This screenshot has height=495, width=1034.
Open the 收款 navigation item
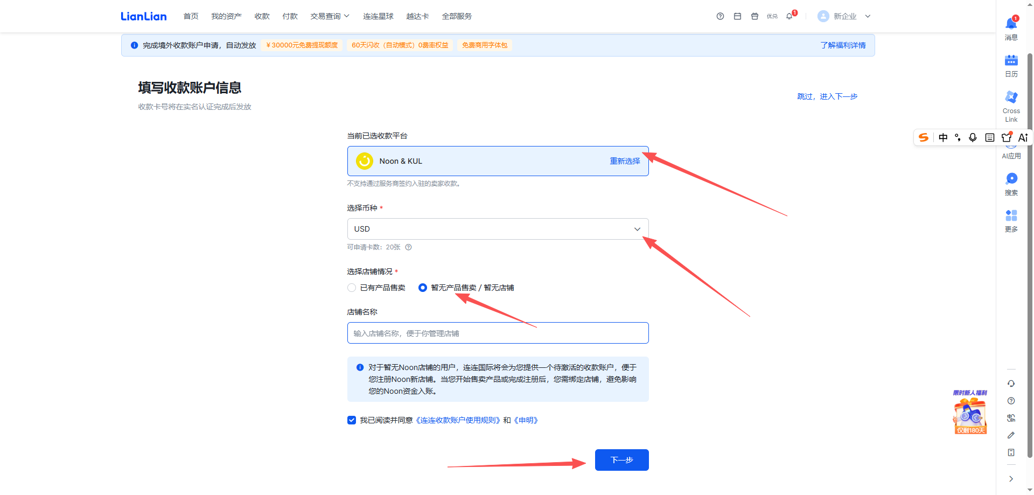262,16
